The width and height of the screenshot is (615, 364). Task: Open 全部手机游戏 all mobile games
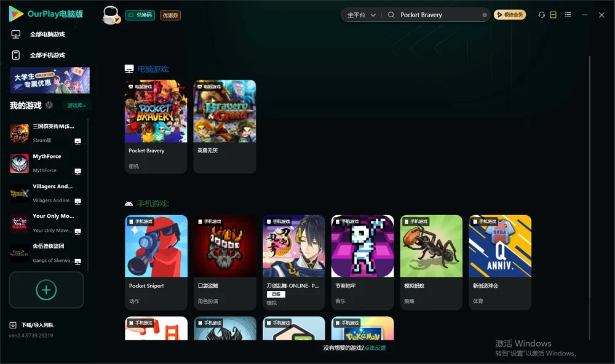pos(47,55)
